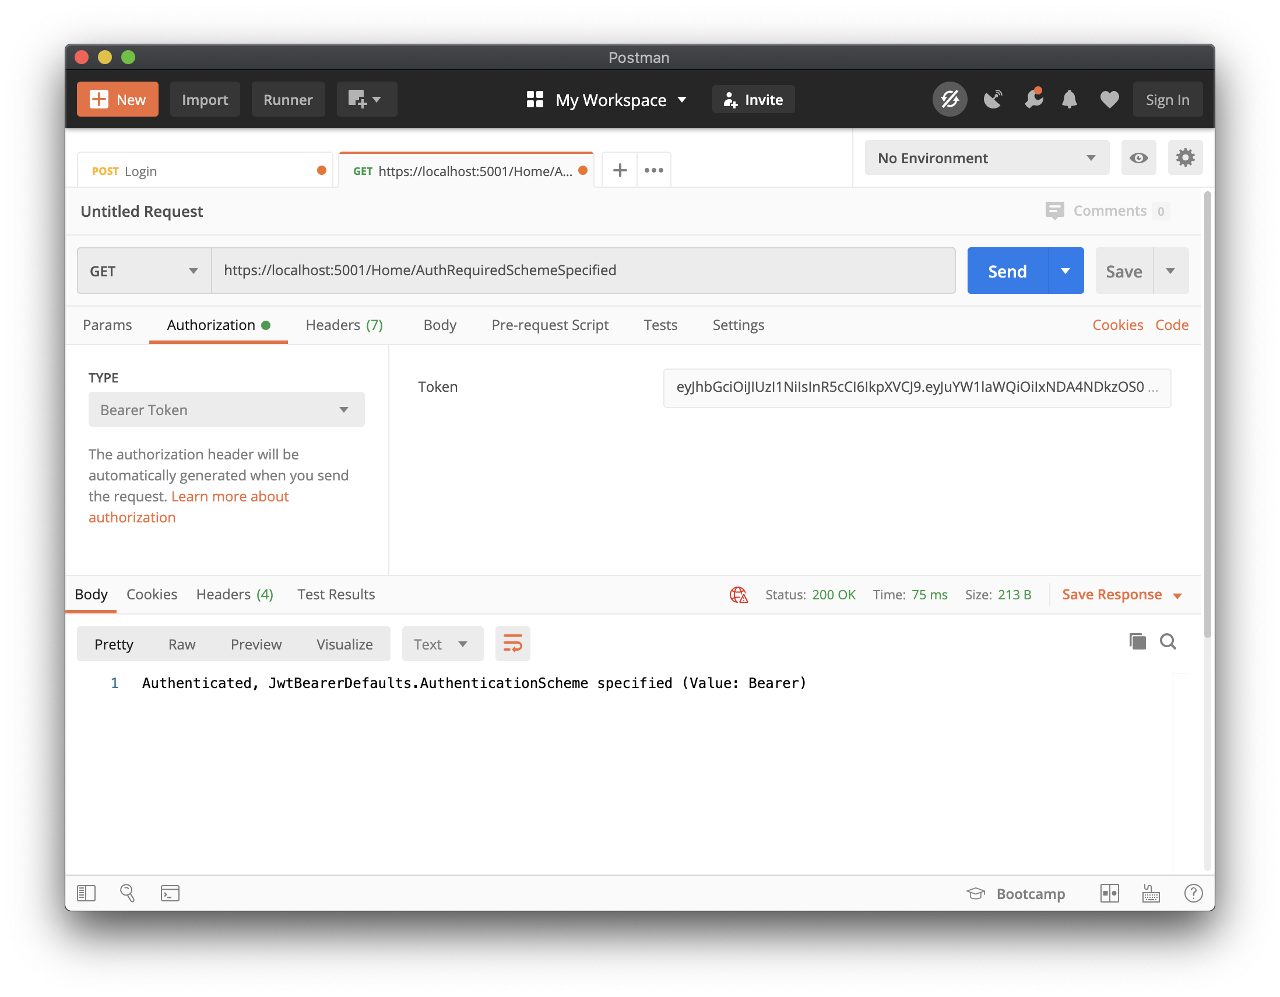Screen dimensions: 1280x997
Task: Switch to the Pre-request Script tab
Action: coord(550,325)
